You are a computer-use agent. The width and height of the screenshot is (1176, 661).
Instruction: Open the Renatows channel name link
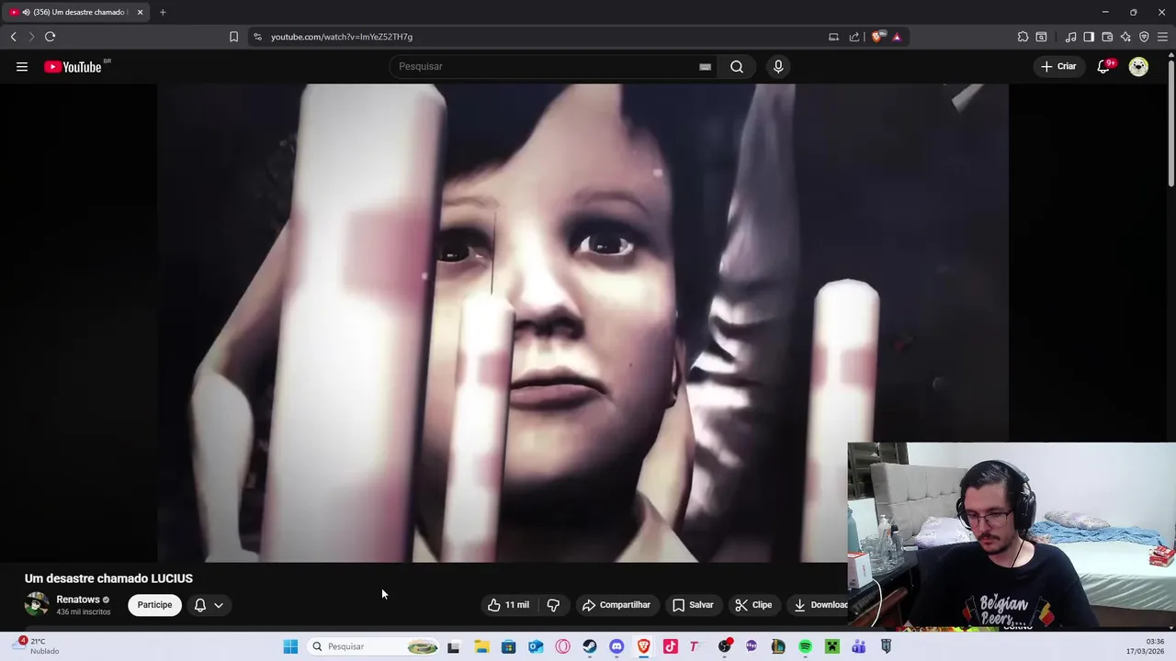[78, 599]
